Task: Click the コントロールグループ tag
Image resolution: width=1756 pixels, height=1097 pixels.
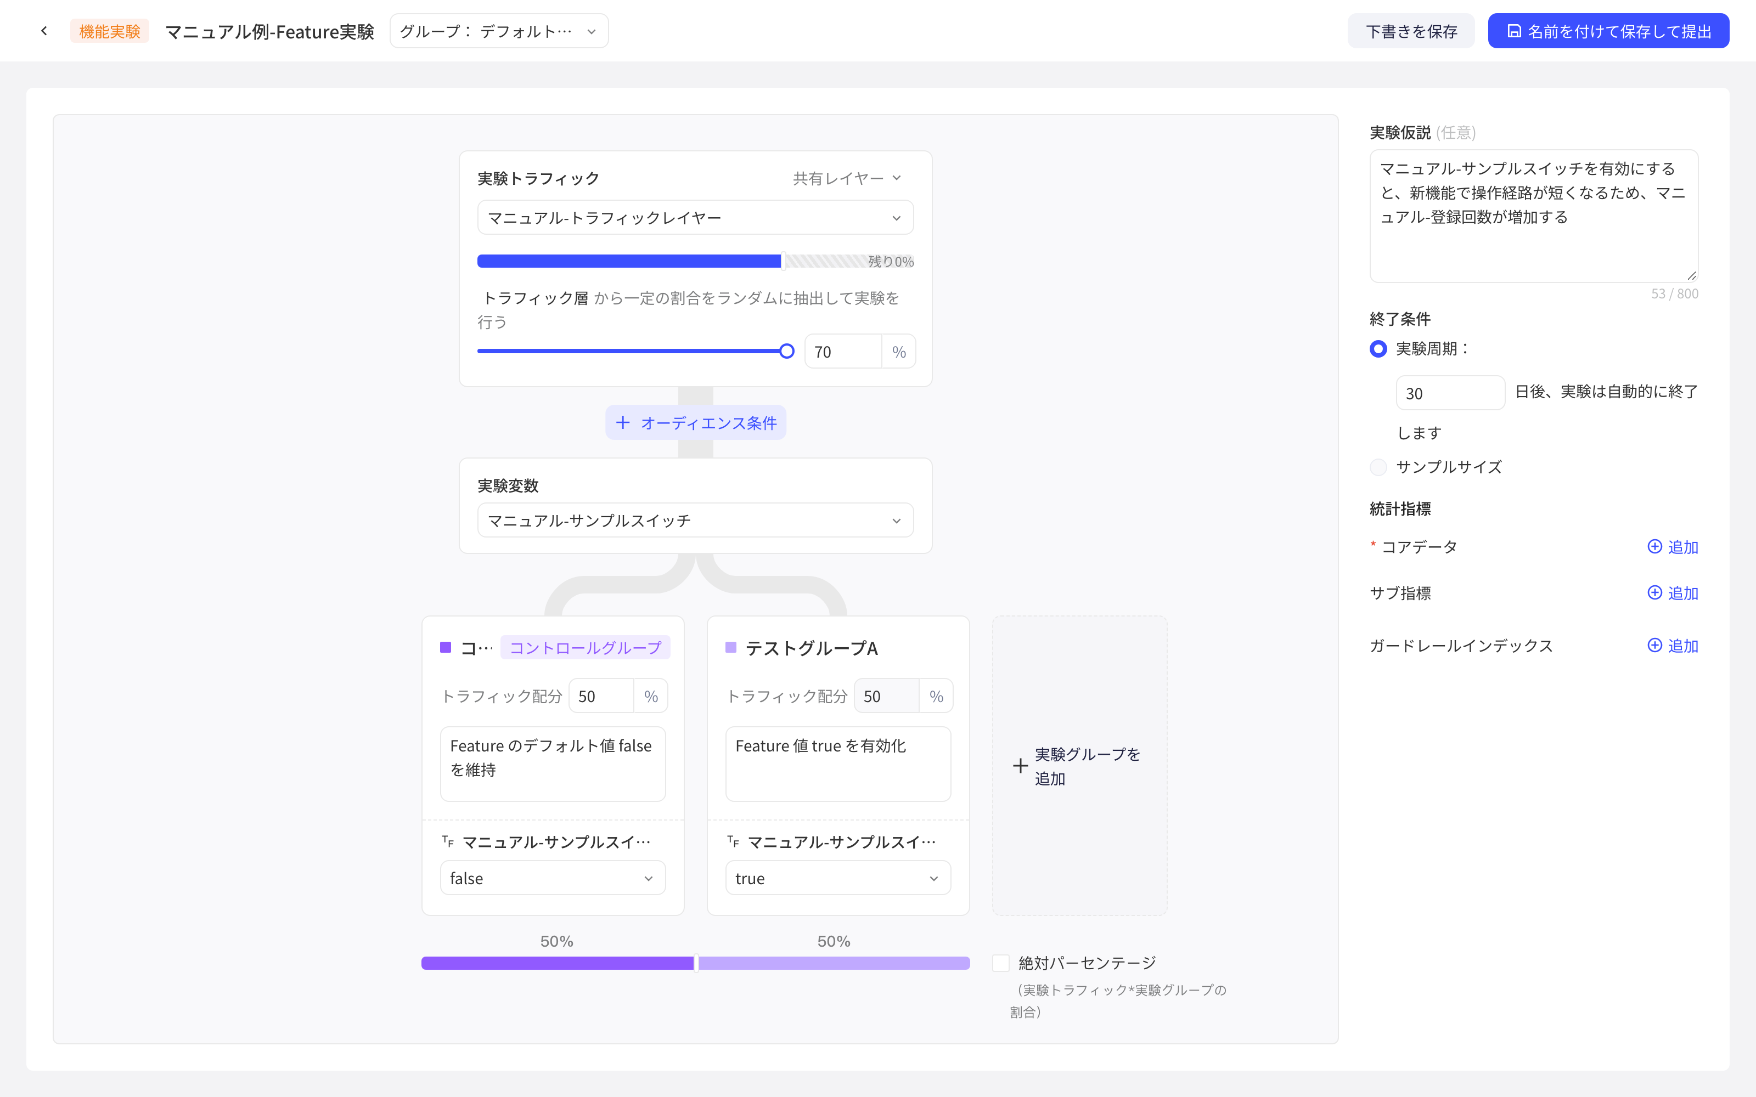Action: [x=585, y=647]
